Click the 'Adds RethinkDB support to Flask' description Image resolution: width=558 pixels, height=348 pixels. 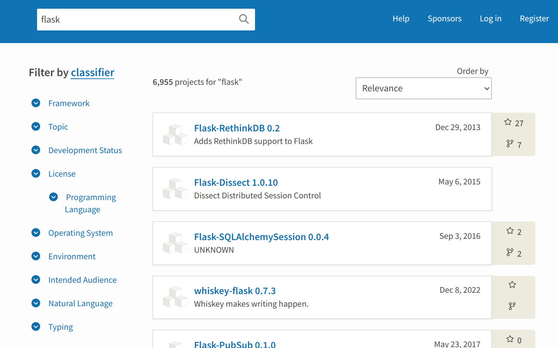tap(253, 141)
